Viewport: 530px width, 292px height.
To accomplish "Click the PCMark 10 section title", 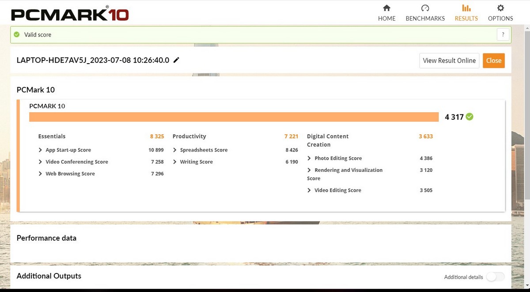I will [x=36, y=90].
